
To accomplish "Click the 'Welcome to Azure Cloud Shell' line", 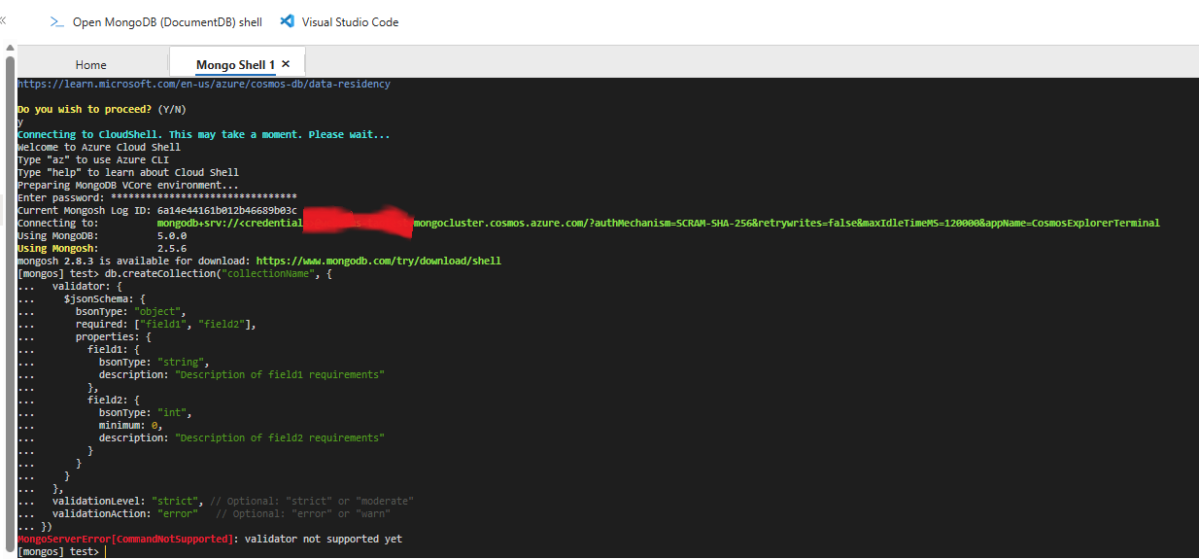I will [99, 147].
